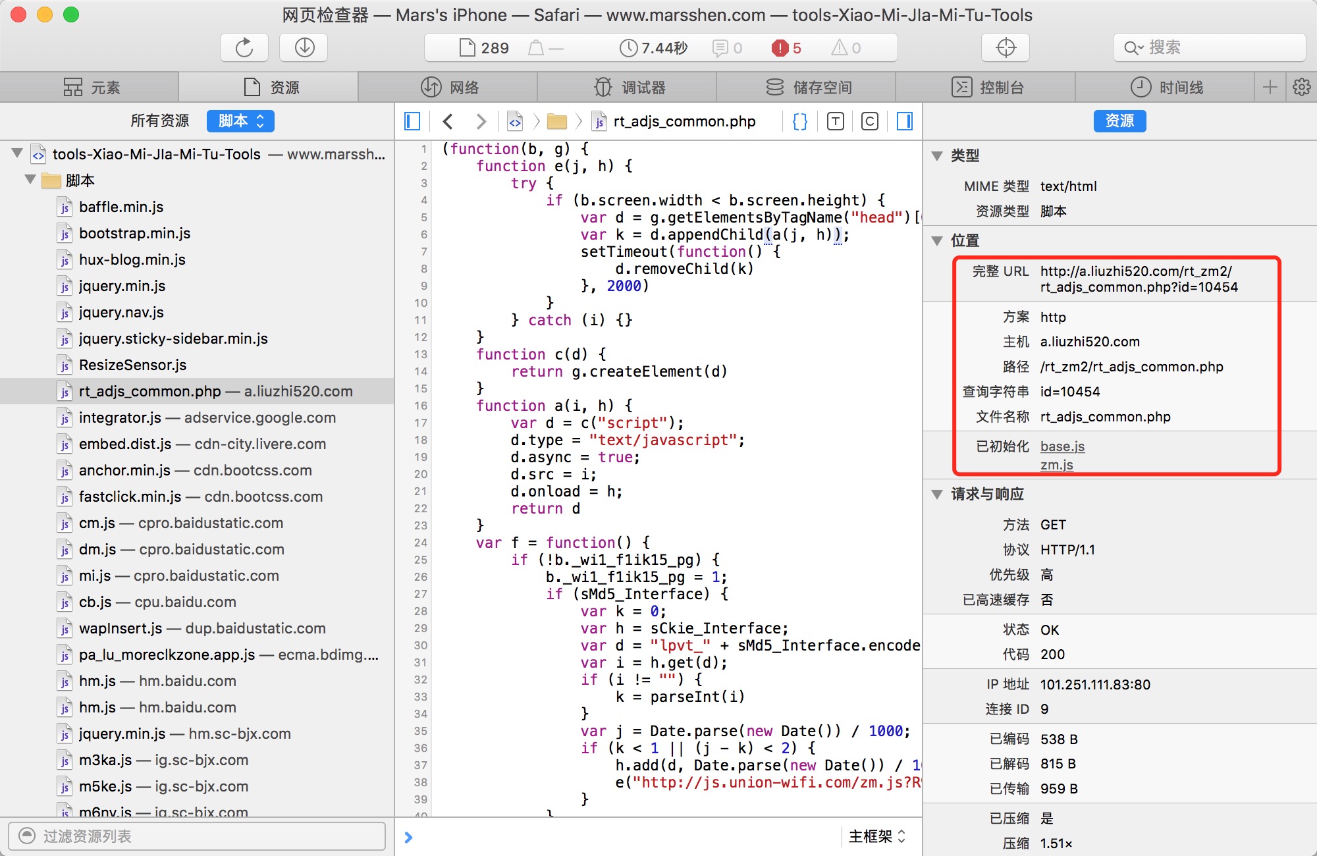Image resolution: width=1317 pixels, height=856 pixels.
Task: Click the pretty print braces icon
Action: point(800,121)
